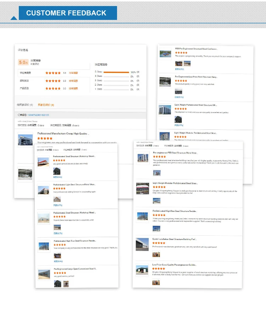Select the buyer reviewed tab showing (4)

tap(46, 105)
